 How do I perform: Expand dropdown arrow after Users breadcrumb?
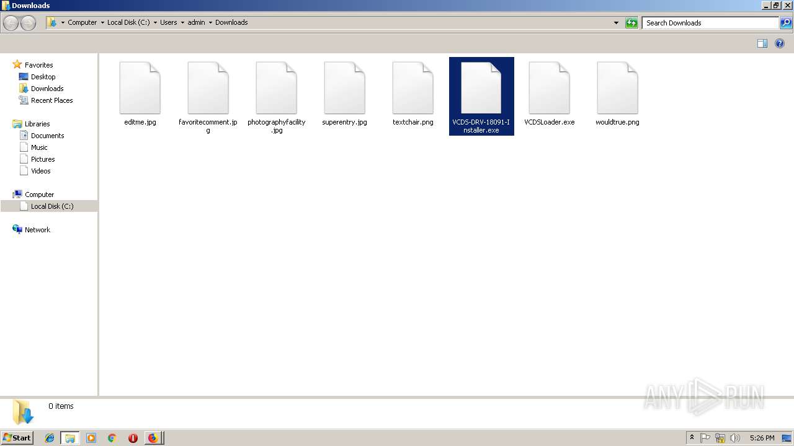[x=182, y=23]
